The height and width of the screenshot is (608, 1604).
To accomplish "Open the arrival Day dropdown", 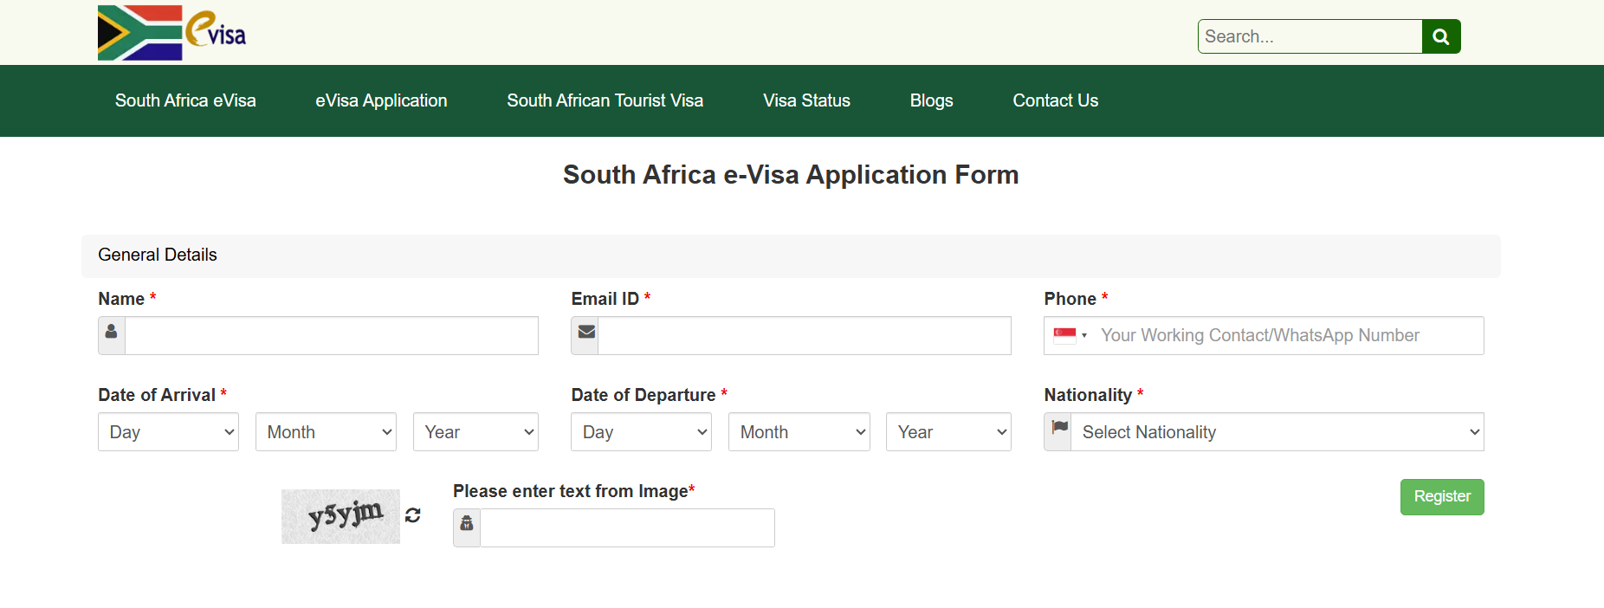I will pyautogui.click(x=168, y=432).
